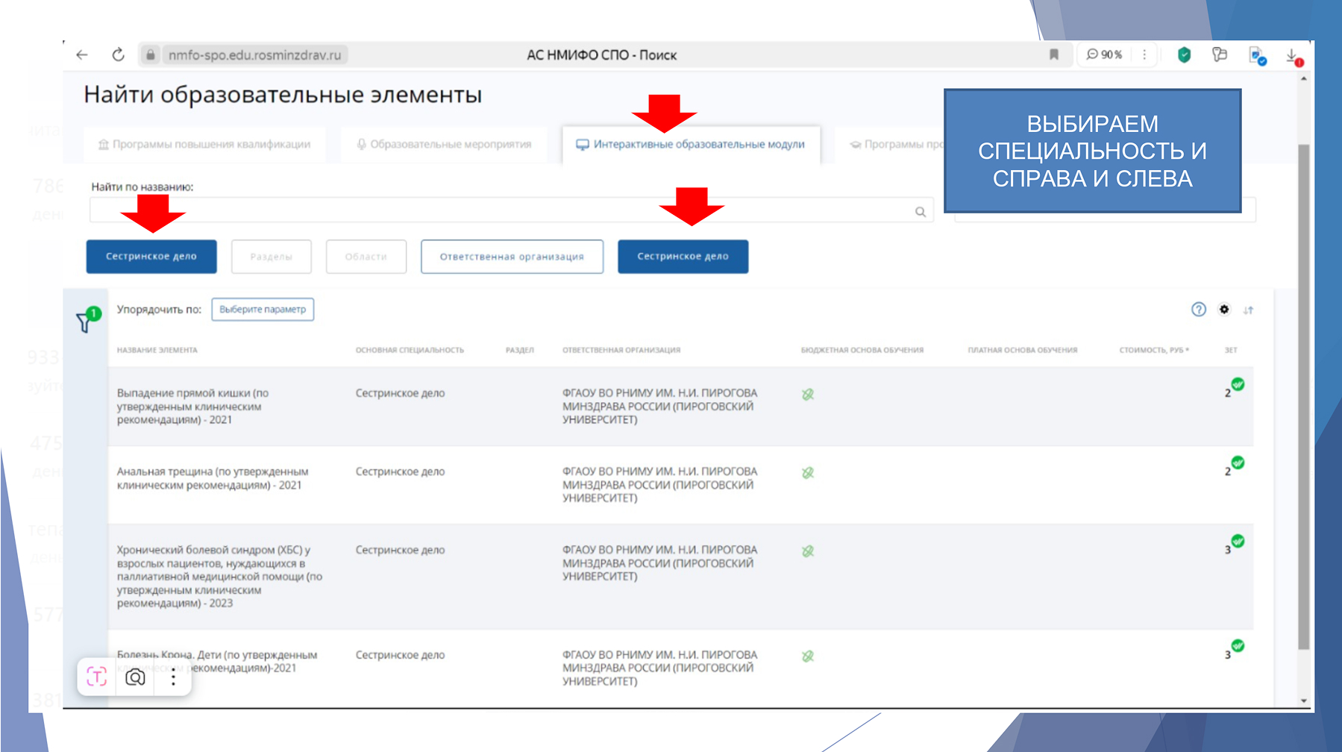Click the НАЗВАНИЕ ЭЛЕМЕНТА column header

pos(157,350)
